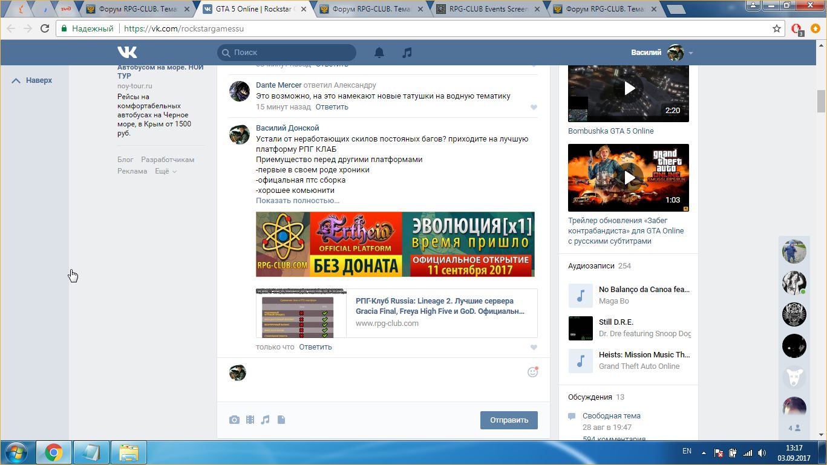The width and height of the screenshot is (827, 465).
Task: Open the RPG-CLUB Эволюция banner image
Action: [x=395, y=244]
